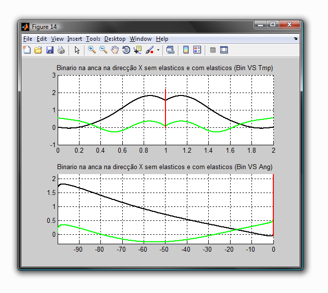Activate the Rotate 3D tool
The image size is (328, 293).
126,50
